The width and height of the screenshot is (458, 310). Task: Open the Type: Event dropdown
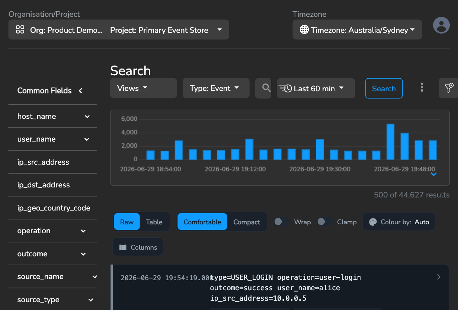coord(216,88)
